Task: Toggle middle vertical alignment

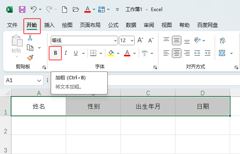Action: 177,40
